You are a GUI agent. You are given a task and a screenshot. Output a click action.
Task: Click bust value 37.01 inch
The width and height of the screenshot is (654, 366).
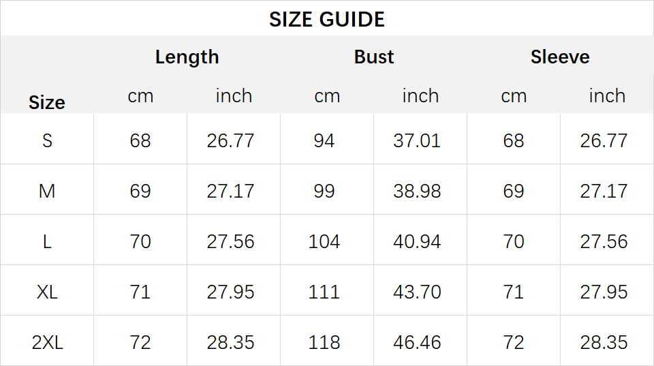(x=417, y=140)
